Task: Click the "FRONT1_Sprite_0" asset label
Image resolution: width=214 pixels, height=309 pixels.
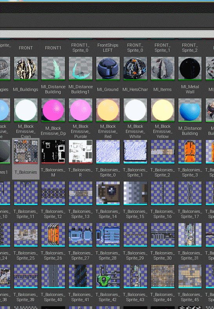Action: point(80,48)
